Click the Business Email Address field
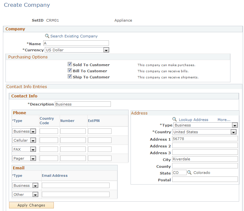244x211 pixels. coord(76,185)
